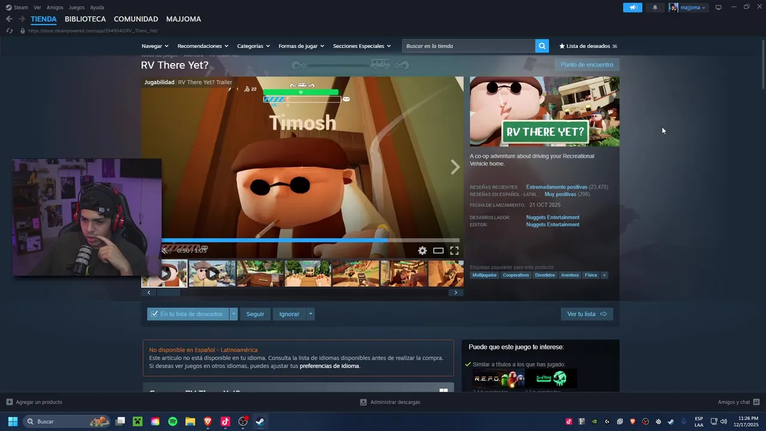This screenshot has width=766, height=431.
Task: Toggle En tu lista de deseados
Action: (x=188, y=314)
